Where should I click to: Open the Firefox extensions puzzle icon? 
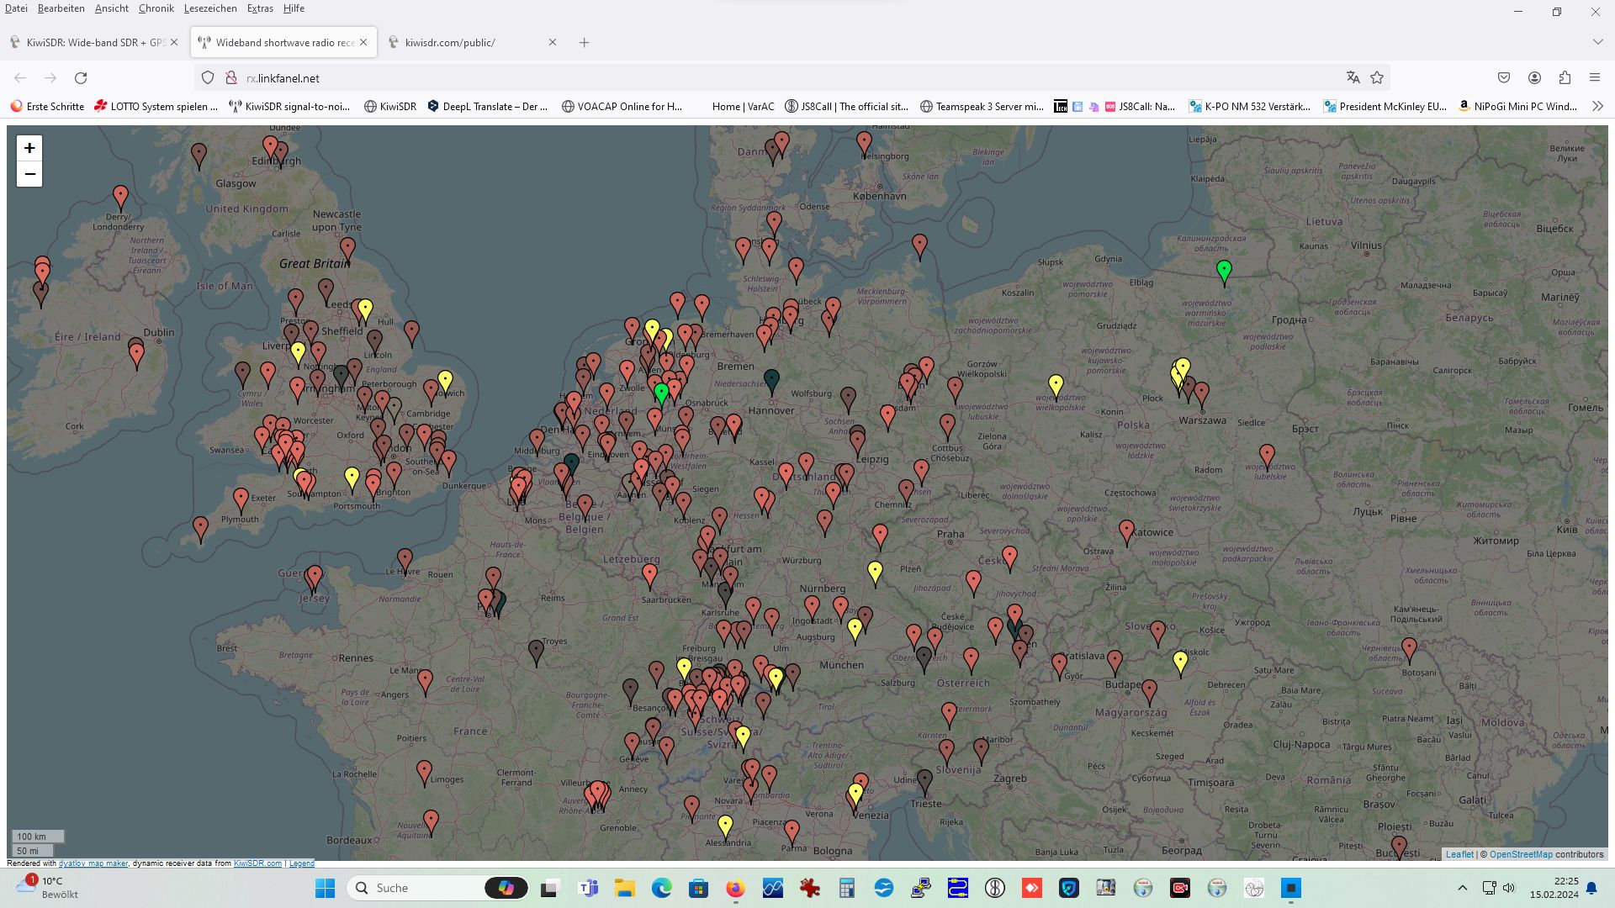[x=1565, y=77]
